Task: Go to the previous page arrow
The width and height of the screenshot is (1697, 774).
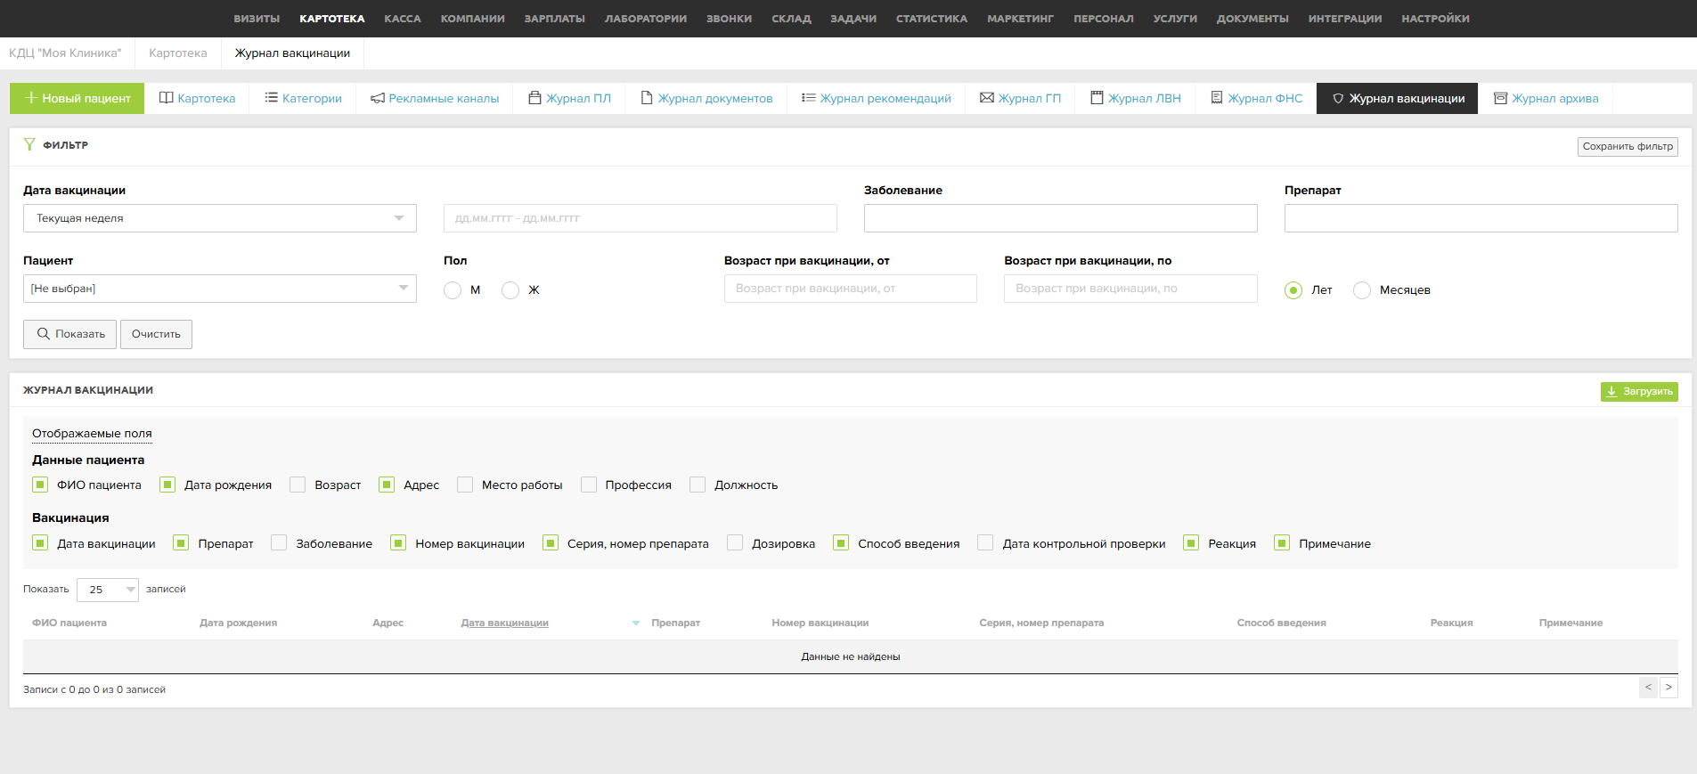Action: pos(1648,688)
